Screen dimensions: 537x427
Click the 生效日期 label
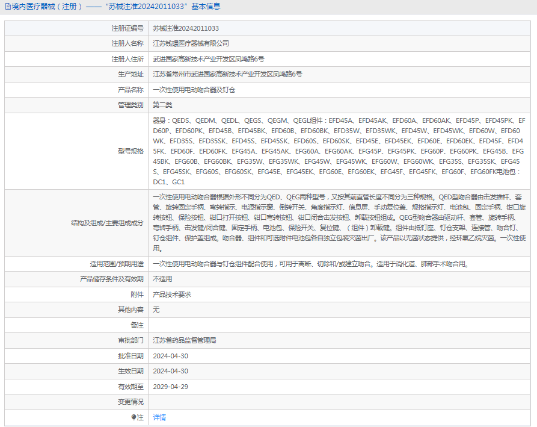[130, 371]
